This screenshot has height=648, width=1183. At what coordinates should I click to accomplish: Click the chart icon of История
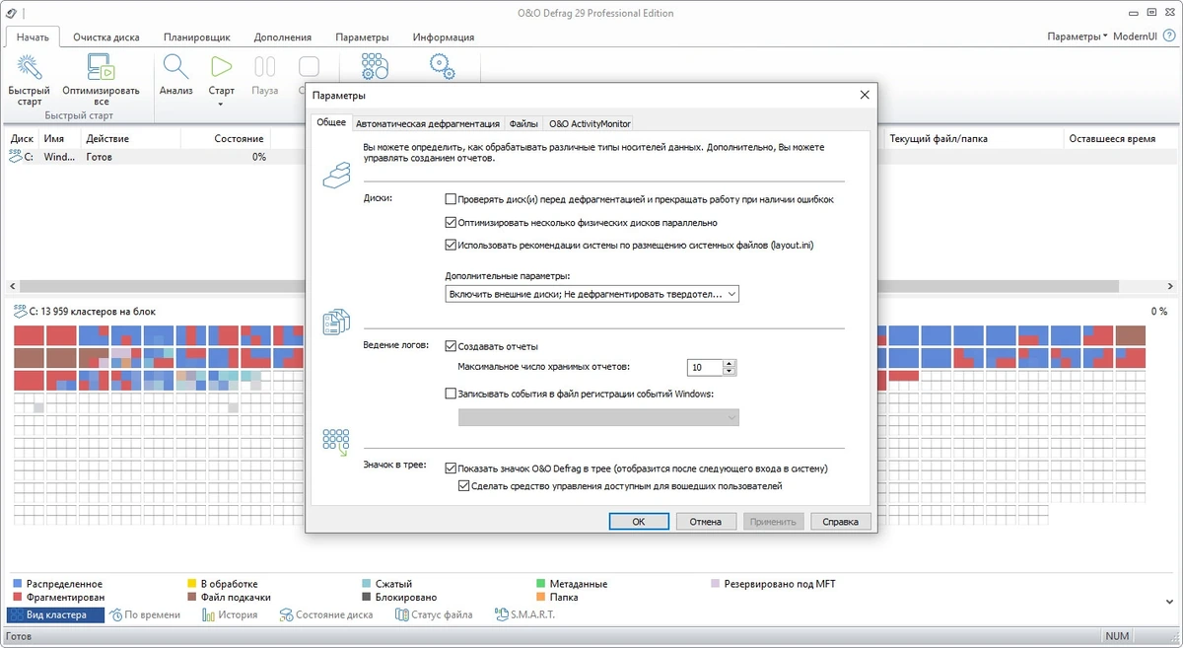(209, 614)
